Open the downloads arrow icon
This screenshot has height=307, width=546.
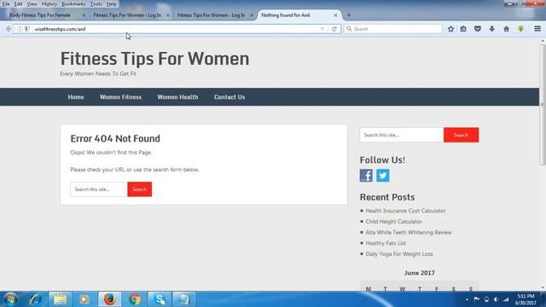pyautogui.click(x=492, y=29)
